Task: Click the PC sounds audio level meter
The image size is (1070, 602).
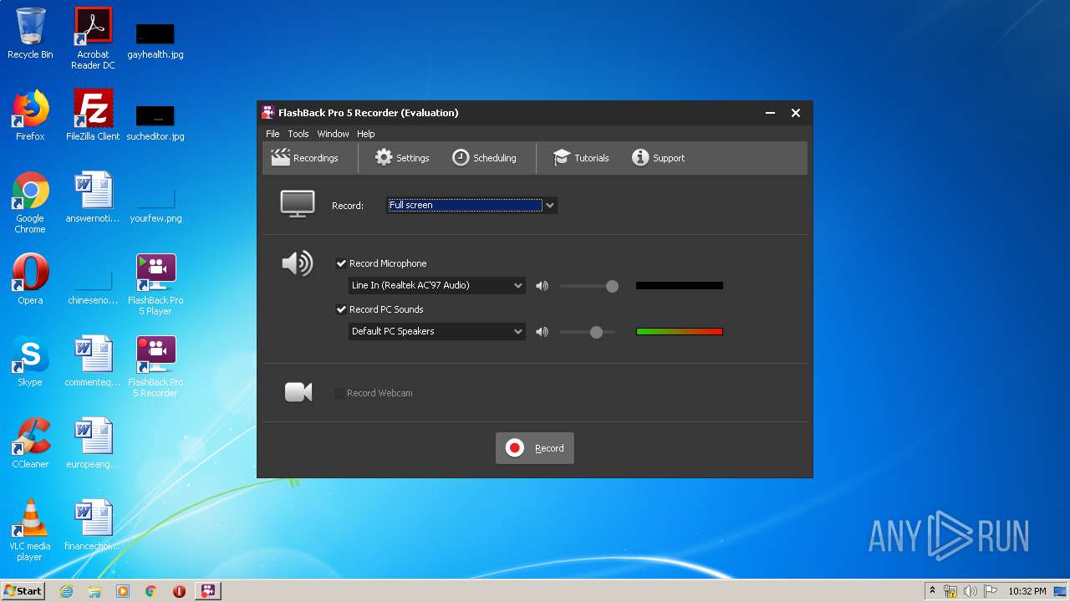Action: (x=680, y=332)
